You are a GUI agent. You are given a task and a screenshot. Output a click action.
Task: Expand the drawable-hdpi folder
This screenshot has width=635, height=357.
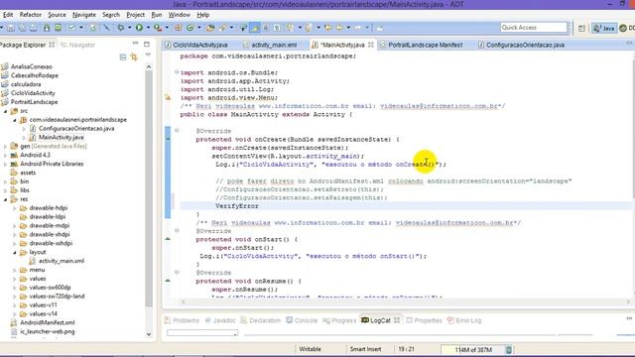click(x=15, y=208)
